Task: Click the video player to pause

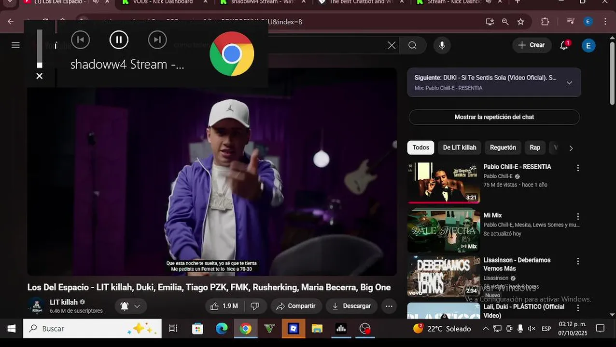Action: 211,172
